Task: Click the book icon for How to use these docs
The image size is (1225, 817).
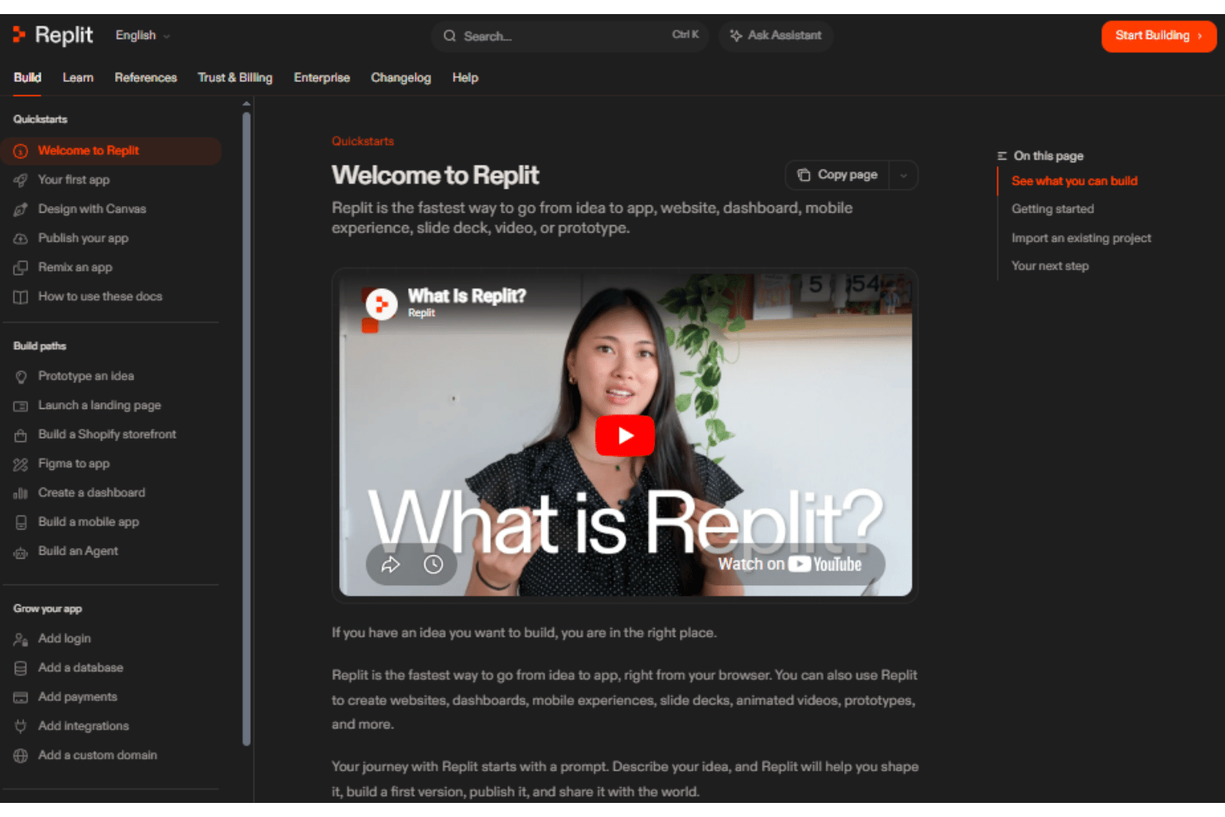Action: point(21,296)
